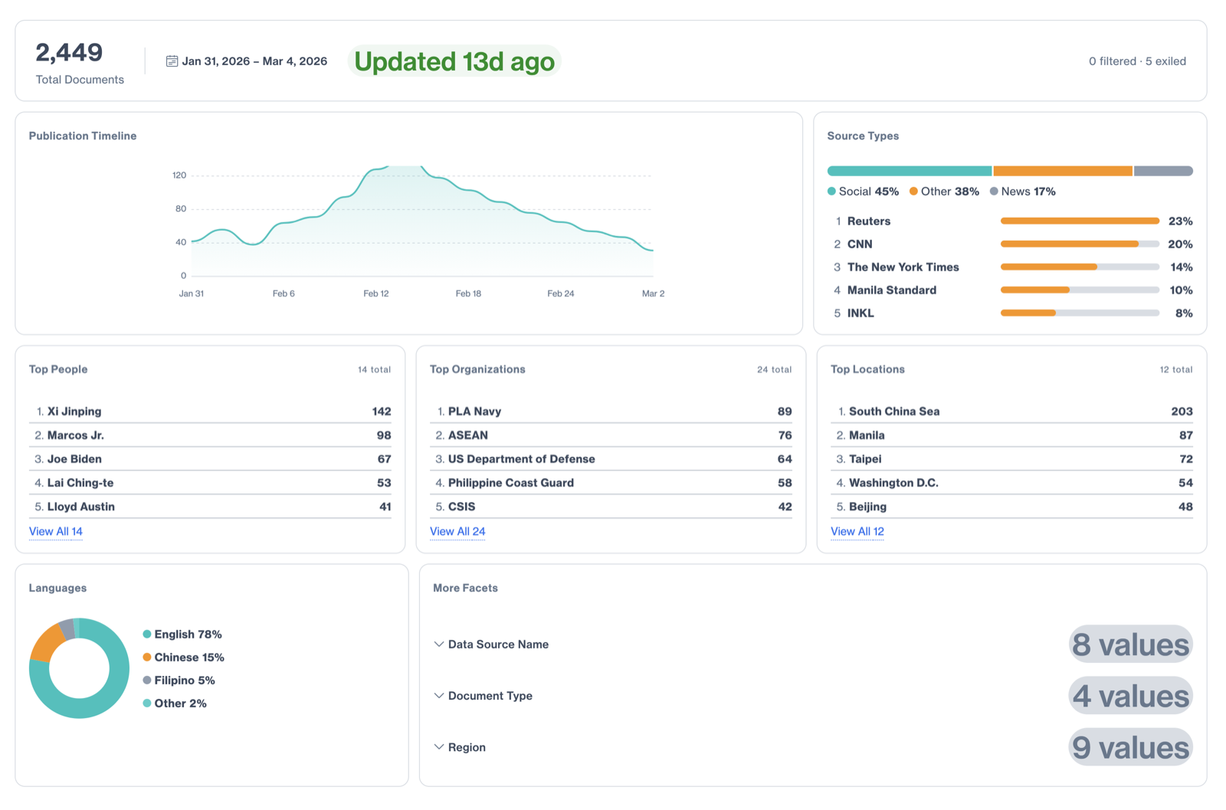Click The New York Times source bar
This screenshot has width=1226, height=810.
coord(1080,267)
